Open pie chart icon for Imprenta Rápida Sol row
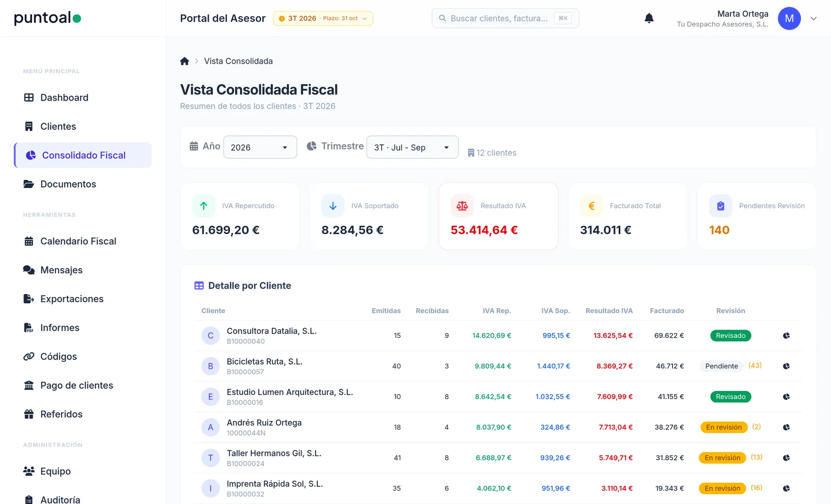 786,489
